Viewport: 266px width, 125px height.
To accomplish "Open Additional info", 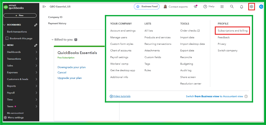I will [x=119, y=77].
